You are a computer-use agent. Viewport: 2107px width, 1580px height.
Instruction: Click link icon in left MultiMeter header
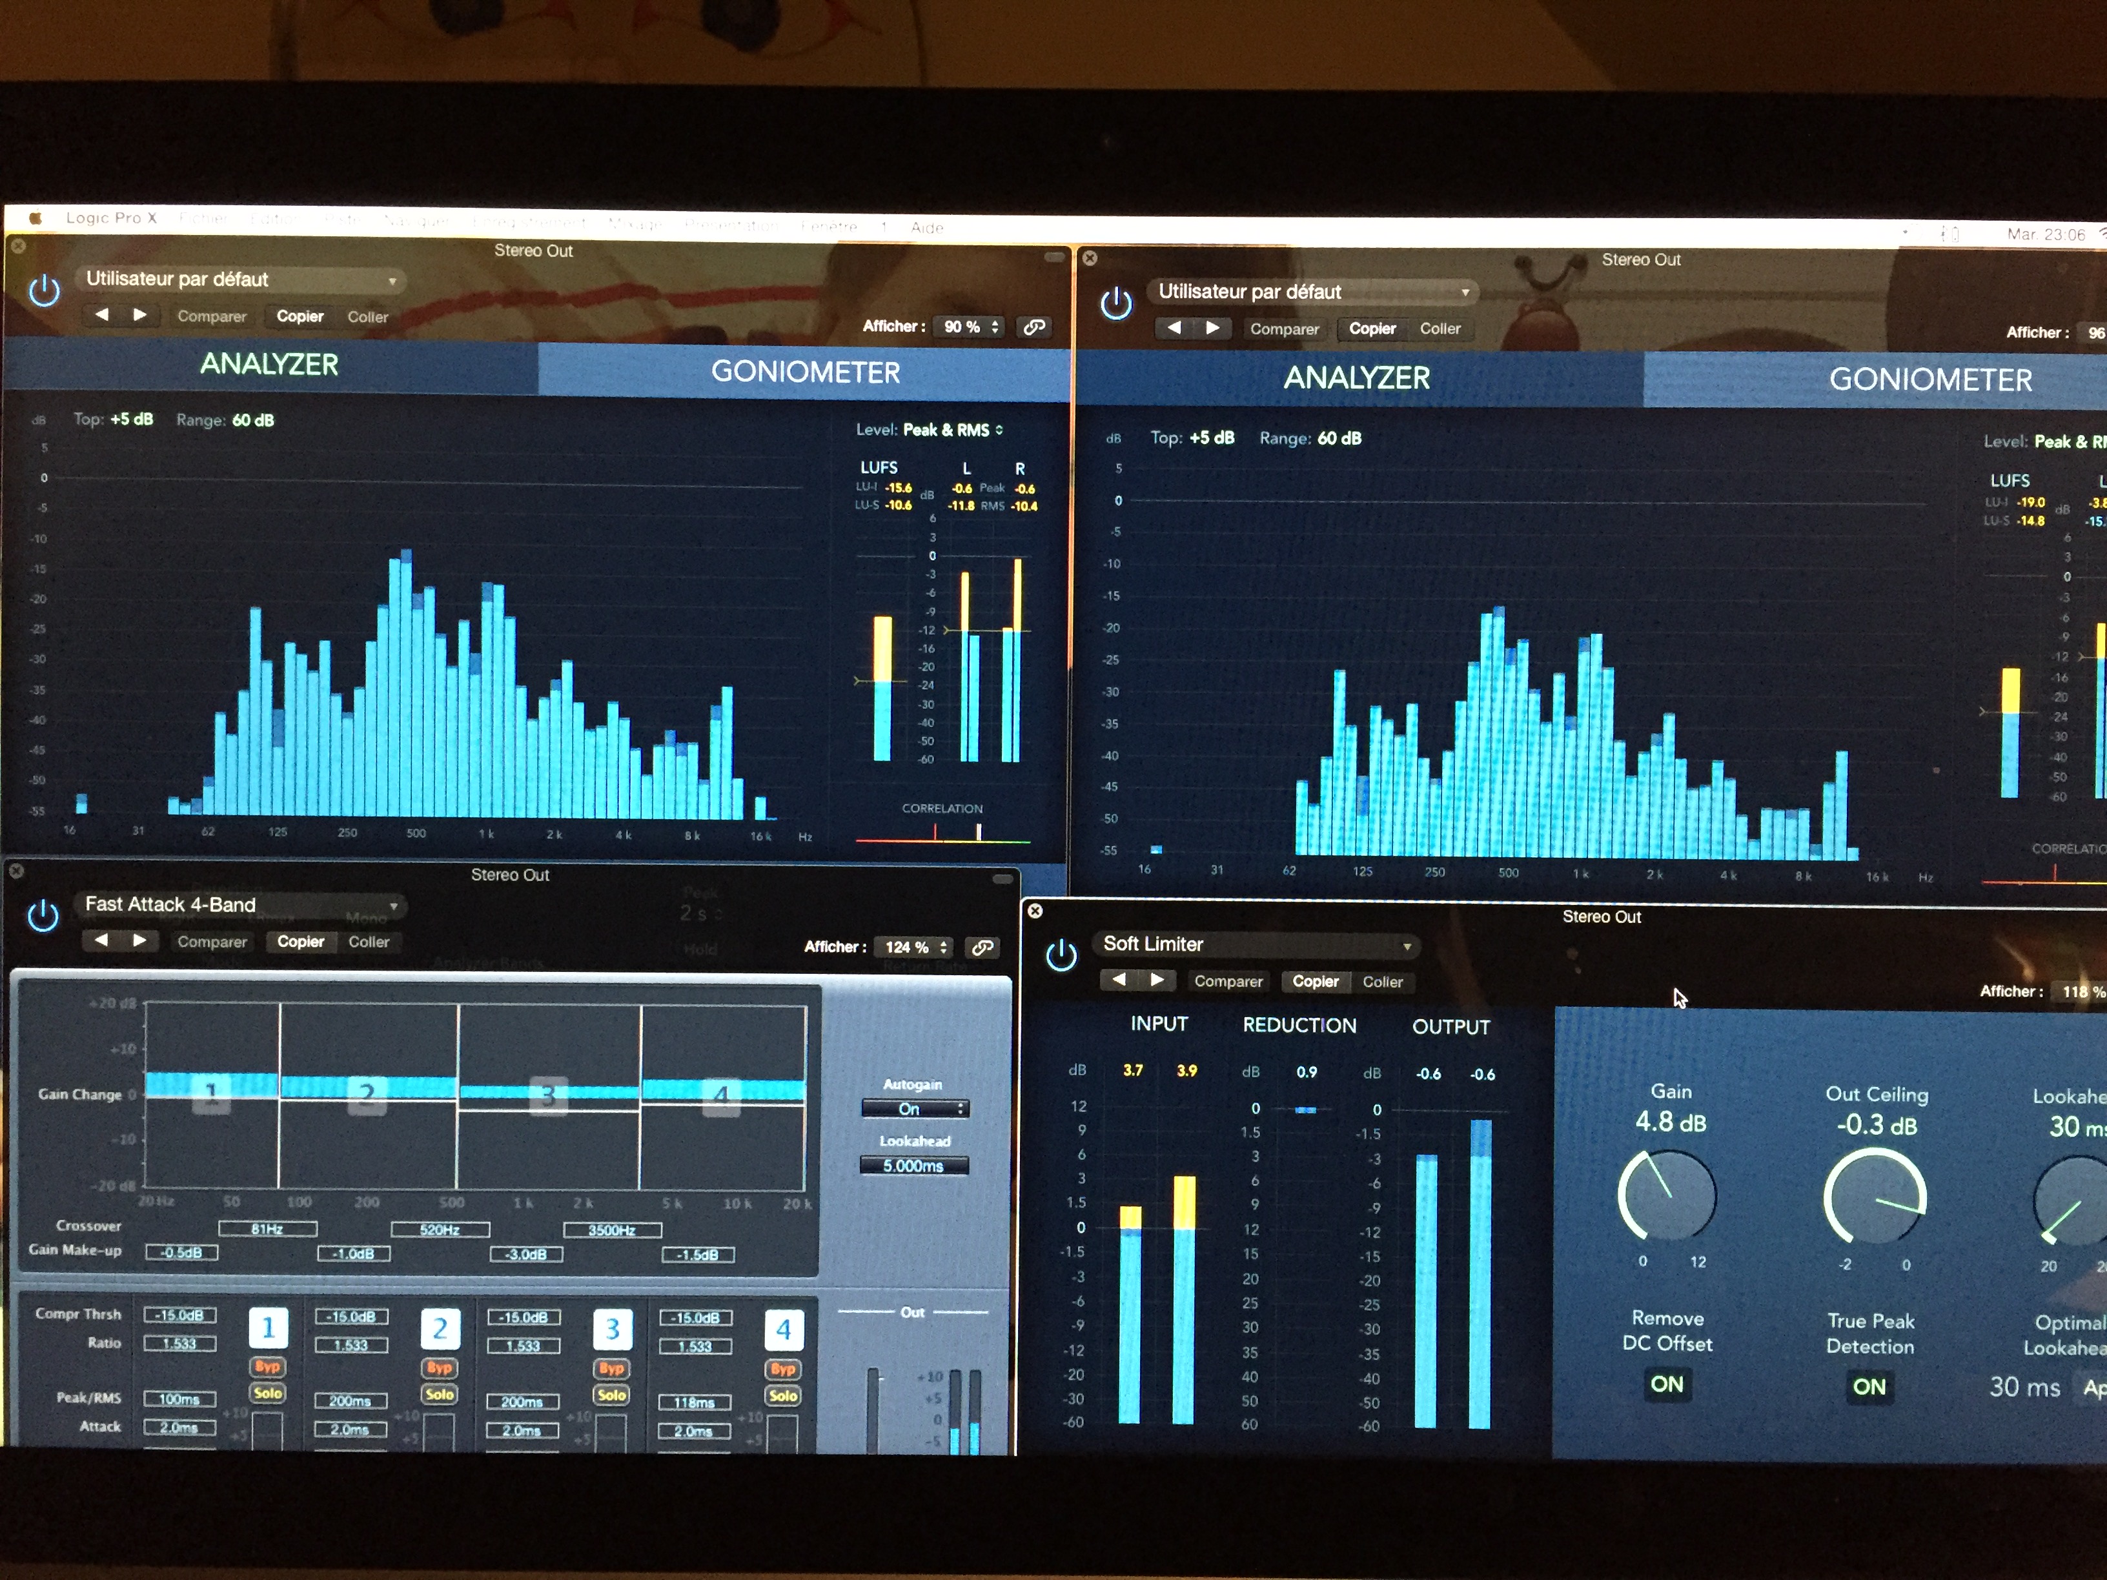pos(1034,327)
